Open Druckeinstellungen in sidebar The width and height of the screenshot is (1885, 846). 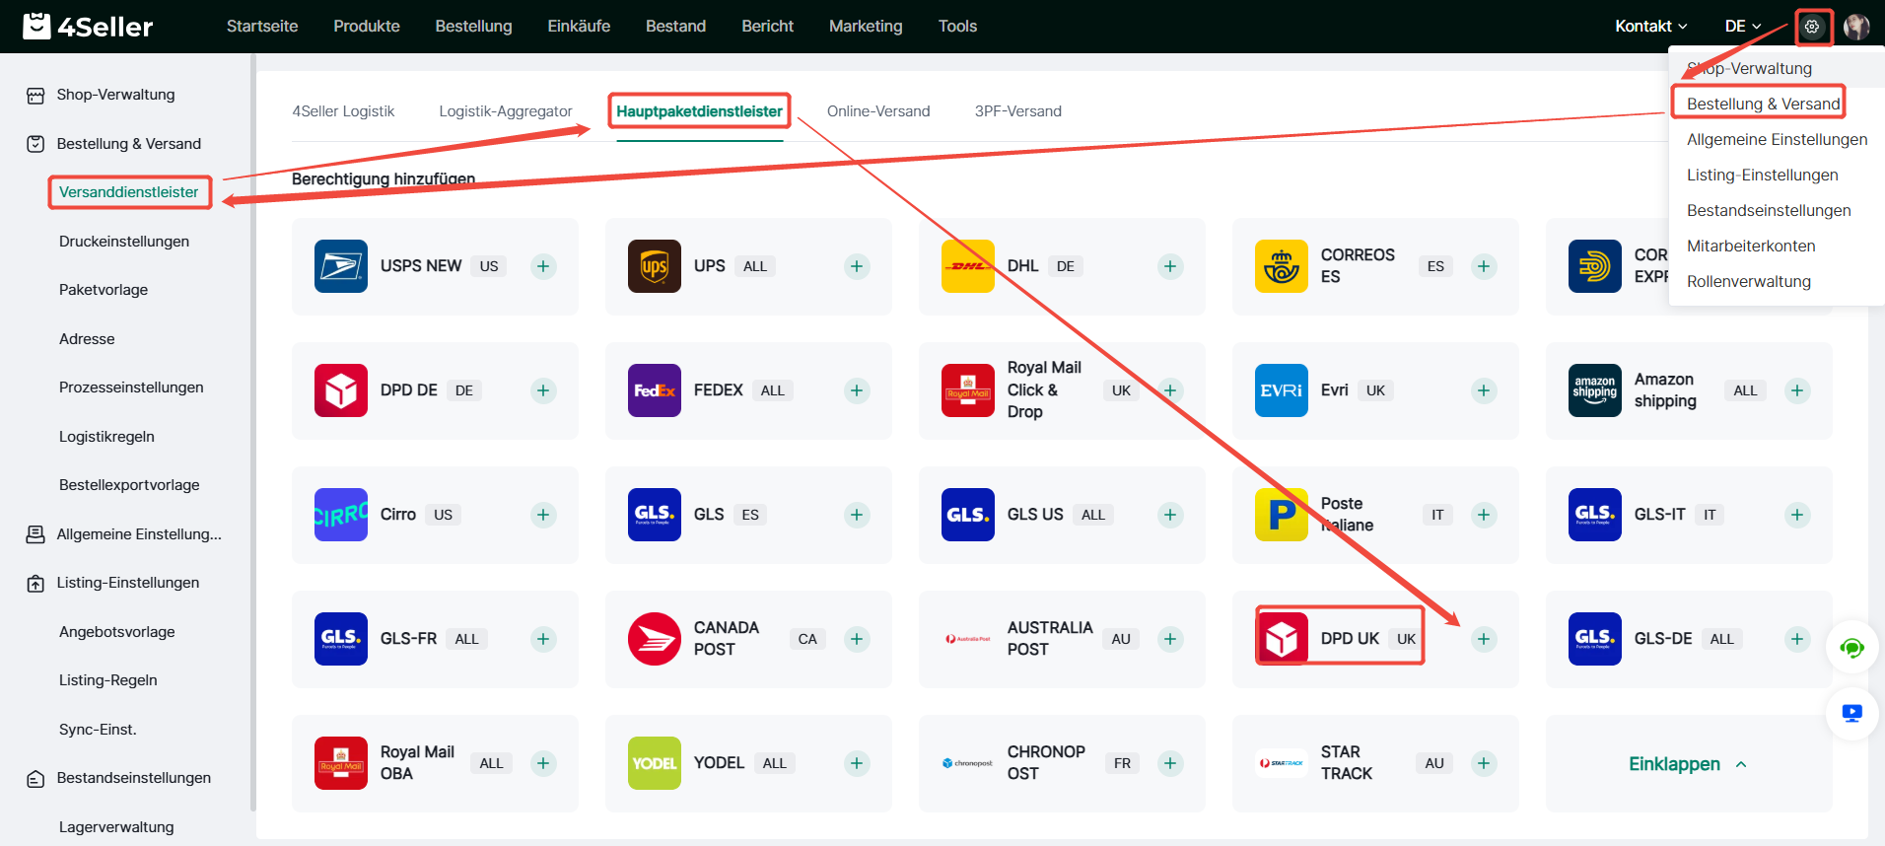click(124, 242)
